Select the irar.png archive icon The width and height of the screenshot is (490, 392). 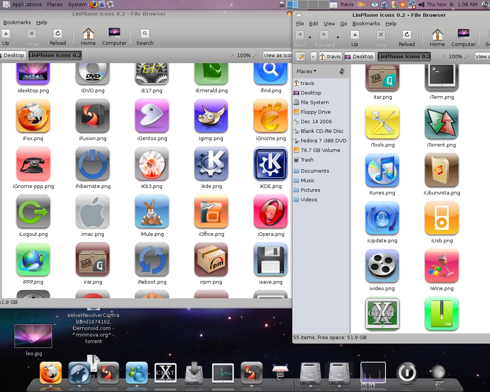tap(93, 260)
